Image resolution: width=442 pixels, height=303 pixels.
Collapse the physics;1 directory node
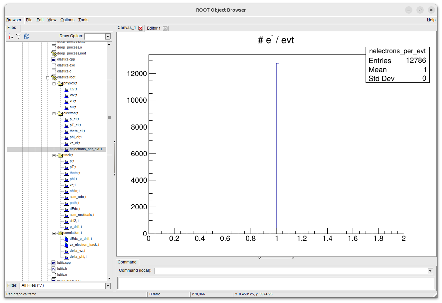coord(54,84)
